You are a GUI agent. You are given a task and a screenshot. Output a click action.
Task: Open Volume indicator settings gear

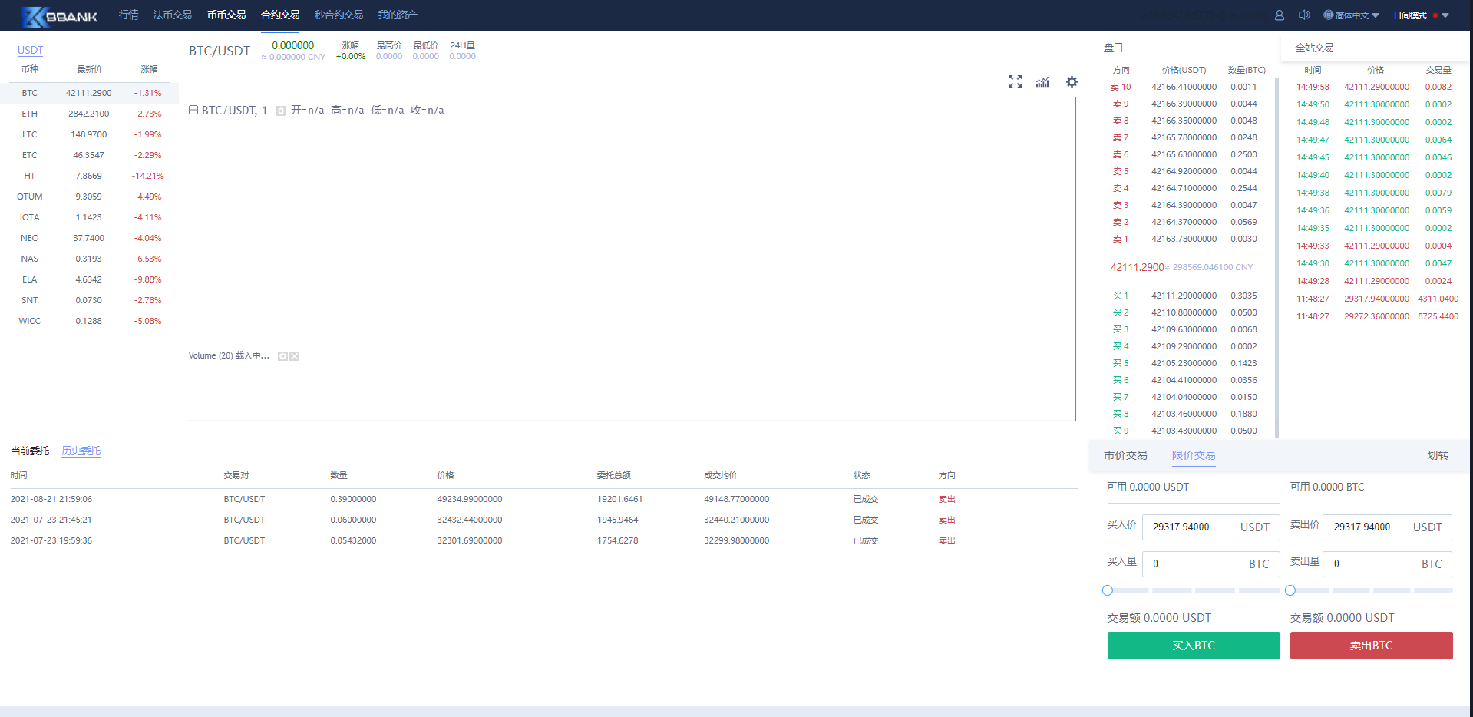pyautogui.click(x=282, y=356)
